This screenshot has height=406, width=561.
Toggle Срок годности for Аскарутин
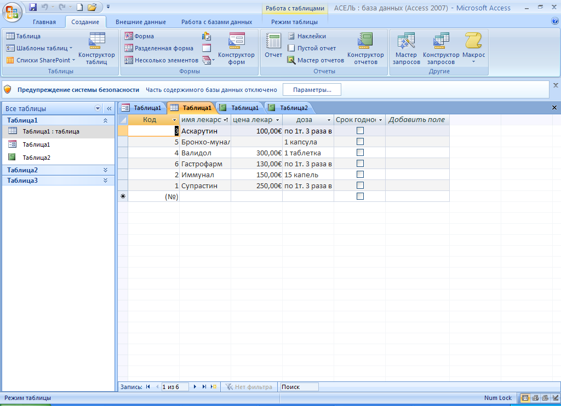[x=360, y=131]
